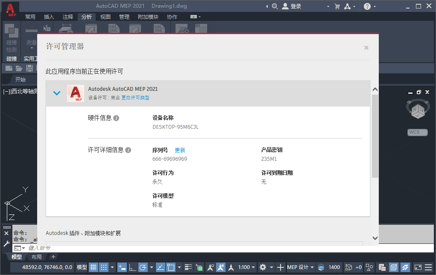Open the MEP 设计 workspace dropdown

point(301,267)
